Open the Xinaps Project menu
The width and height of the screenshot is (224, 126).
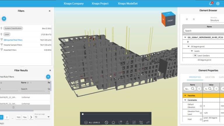click(x=101, y=3)
